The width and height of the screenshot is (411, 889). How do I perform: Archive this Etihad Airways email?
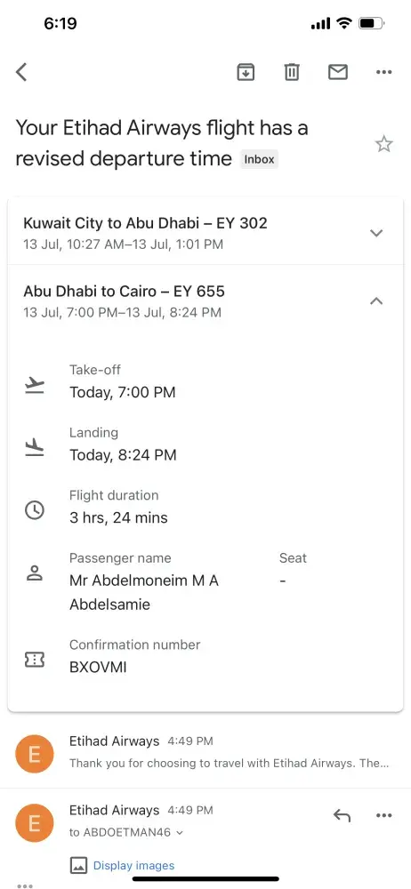tap(246, 72)
